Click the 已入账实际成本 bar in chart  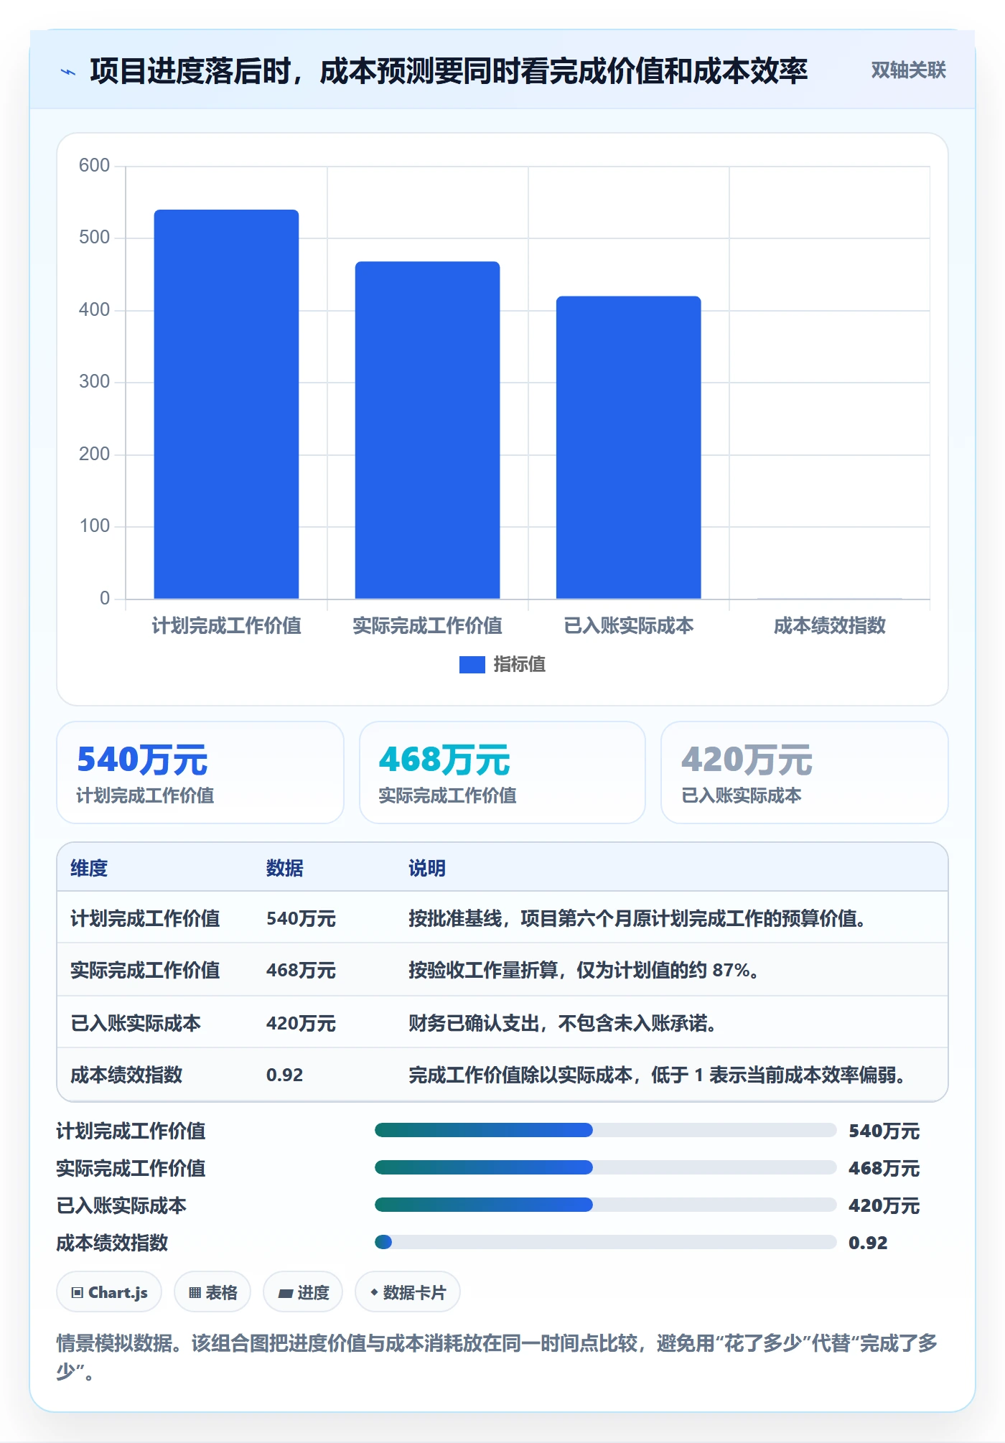628,447
